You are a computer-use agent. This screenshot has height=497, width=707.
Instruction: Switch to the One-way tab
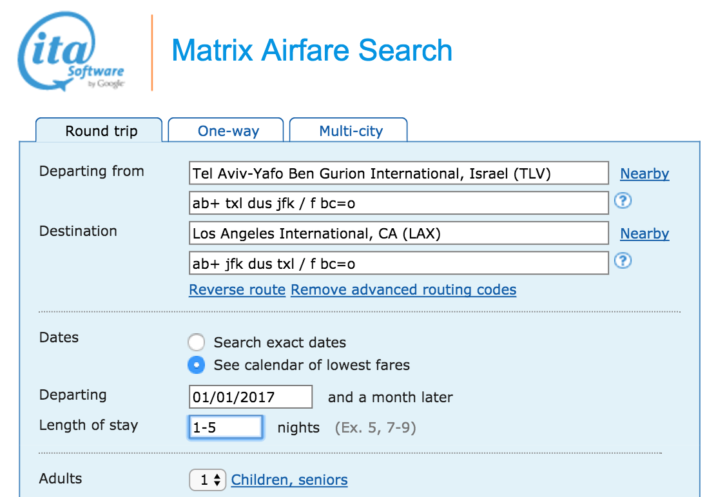tap(226, 131)
